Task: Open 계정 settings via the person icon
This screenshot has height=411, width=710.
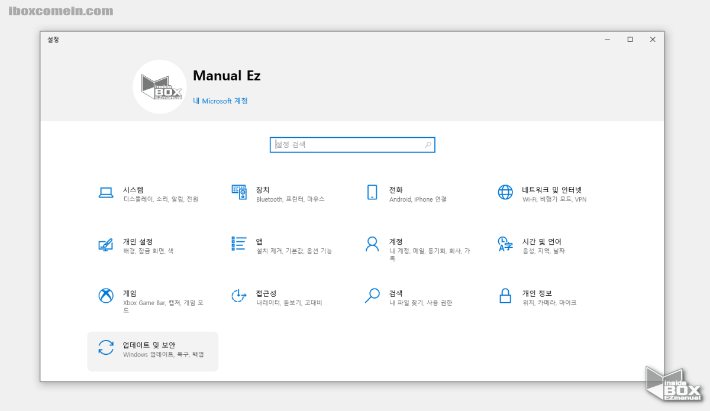Action: [372, 244]
